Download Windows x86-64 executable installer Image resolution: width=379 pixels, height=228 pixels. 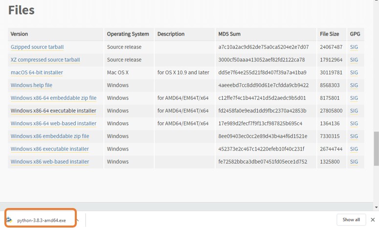(x=53, y=111)
